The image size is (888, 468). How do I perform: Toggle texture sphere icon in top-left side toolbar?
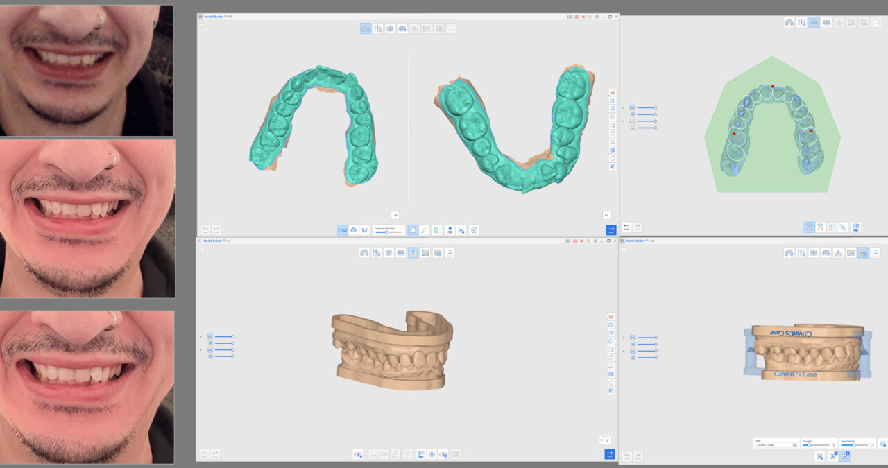click(612, 92)
